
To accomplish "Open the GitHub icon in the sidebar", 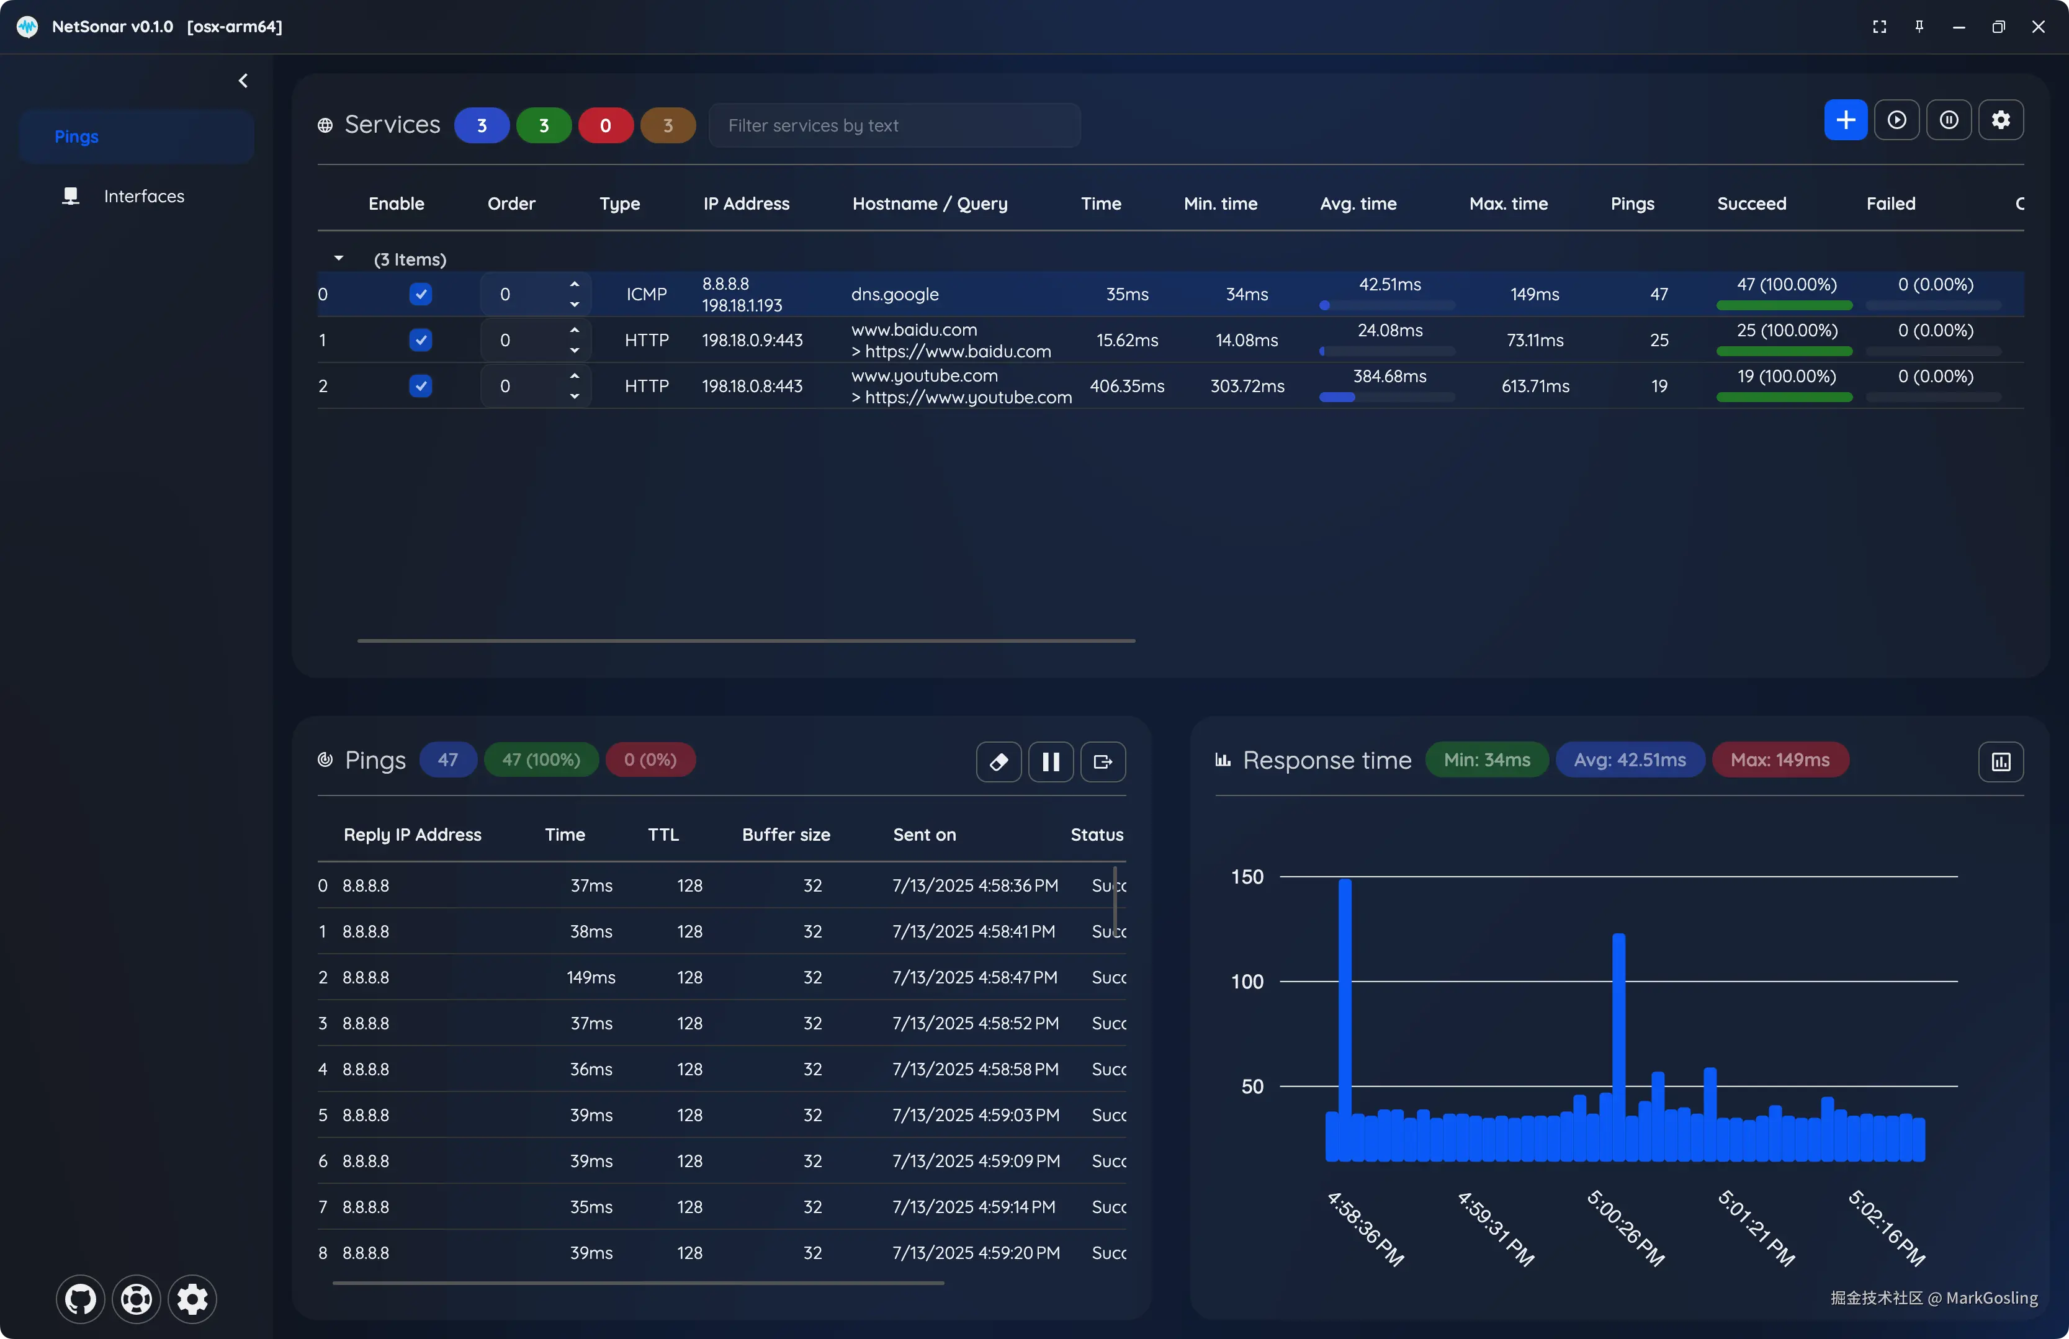I will coord(81,1299).
